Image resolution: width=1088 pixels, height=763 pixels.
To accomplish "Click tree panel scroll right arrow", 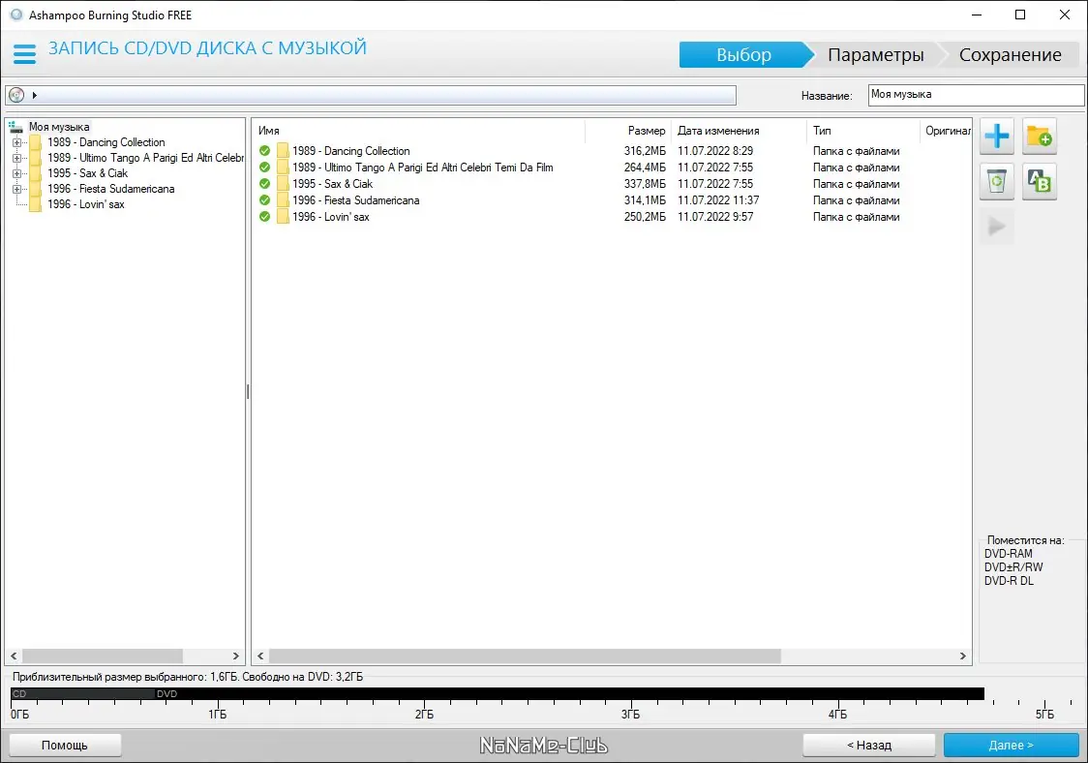I will click(236, 656).
